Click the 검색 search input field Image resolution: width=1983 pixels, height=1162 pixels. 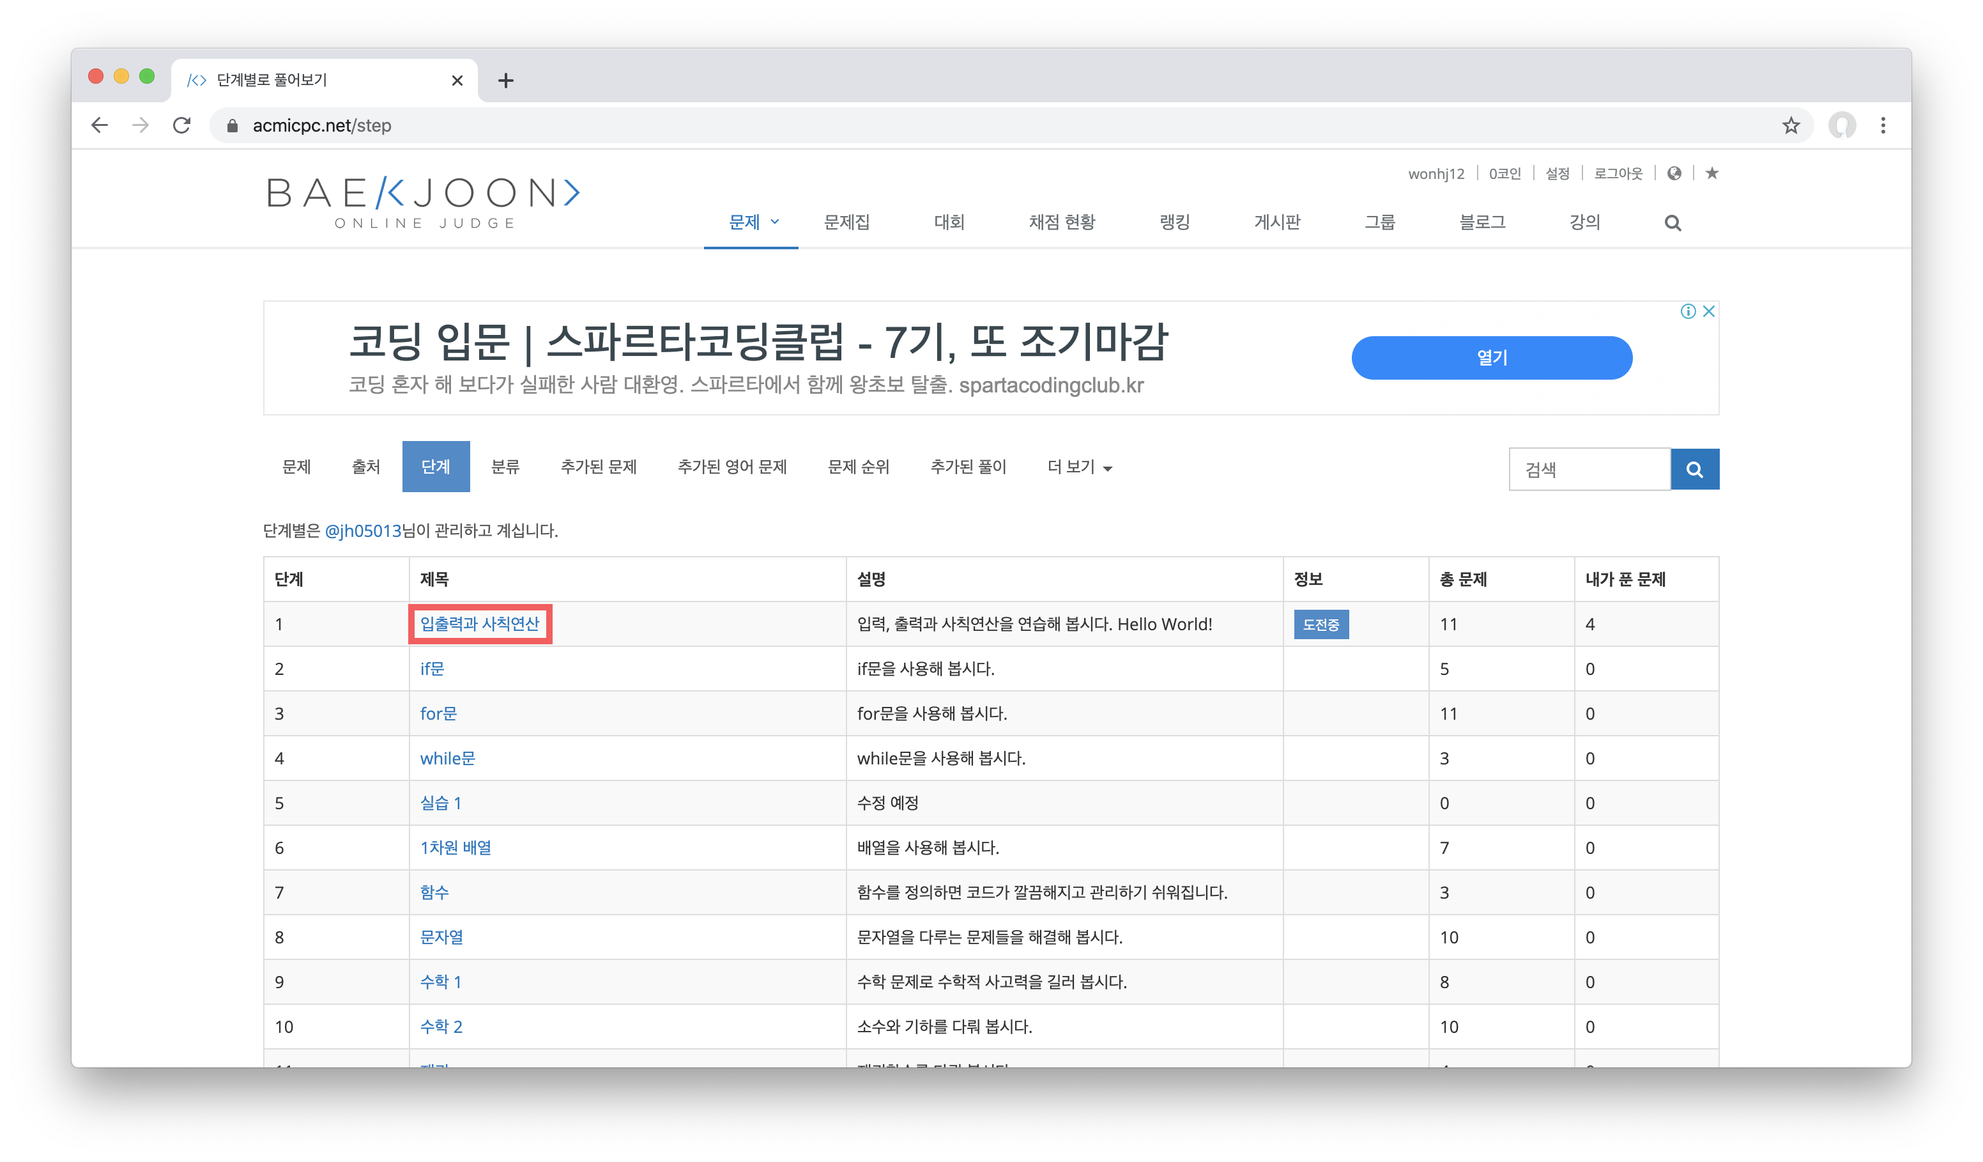pyautogui.click(x=1589, y=470)
